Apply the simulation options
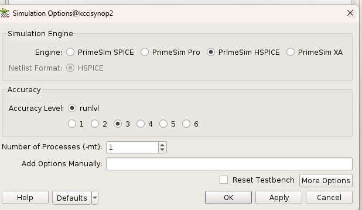This screenshot has width=362, height=210. [x=279, y=197]
